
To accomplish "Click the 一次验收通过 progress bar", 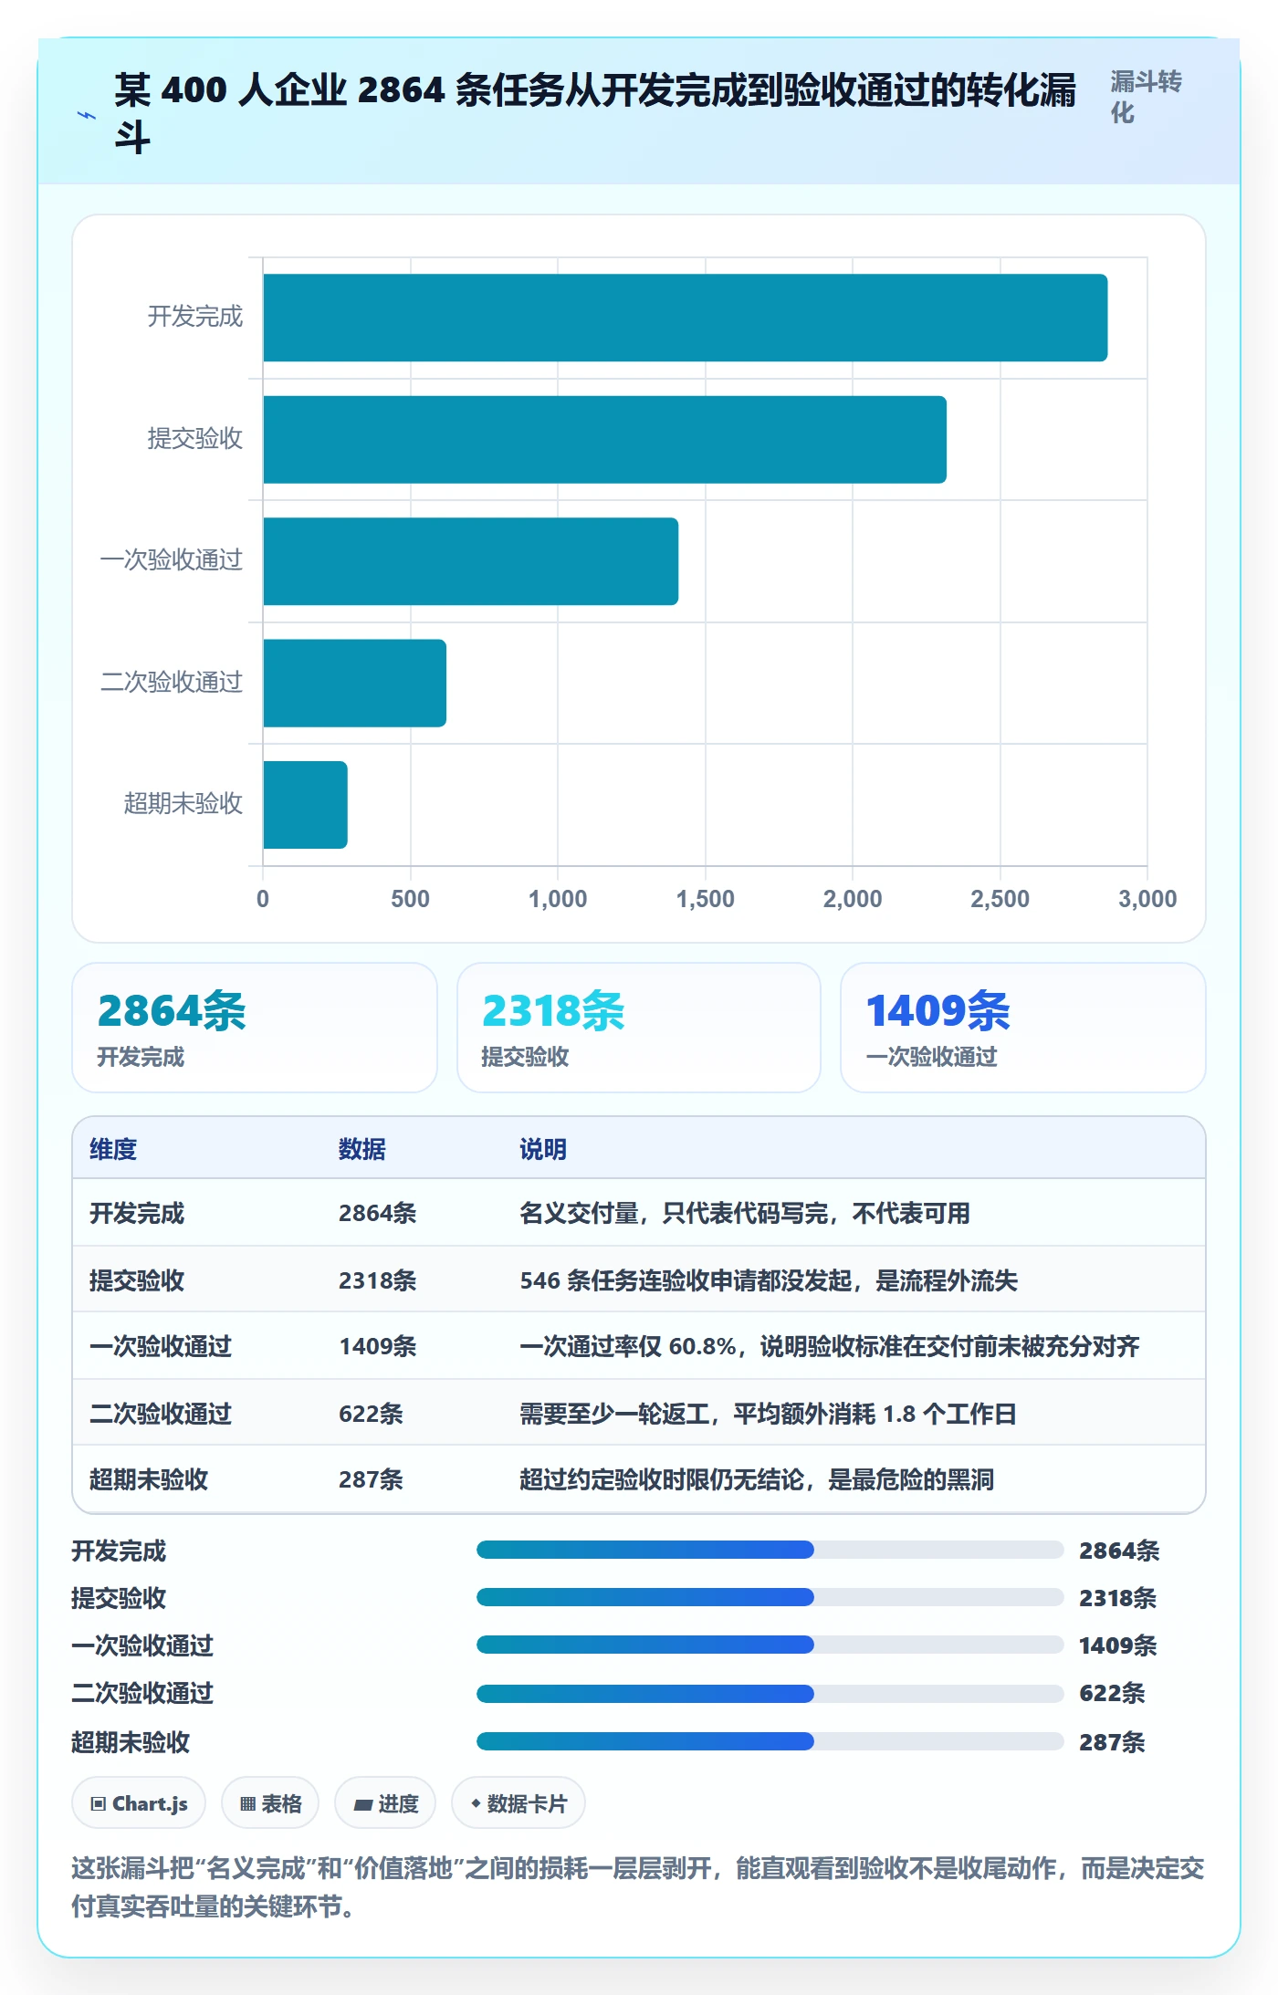I will 770,1645.
